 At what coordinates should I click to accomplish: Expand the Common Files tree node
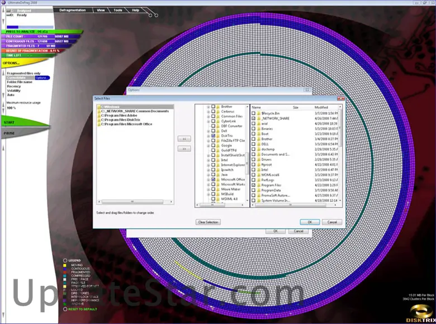click(x=208, y=116)
